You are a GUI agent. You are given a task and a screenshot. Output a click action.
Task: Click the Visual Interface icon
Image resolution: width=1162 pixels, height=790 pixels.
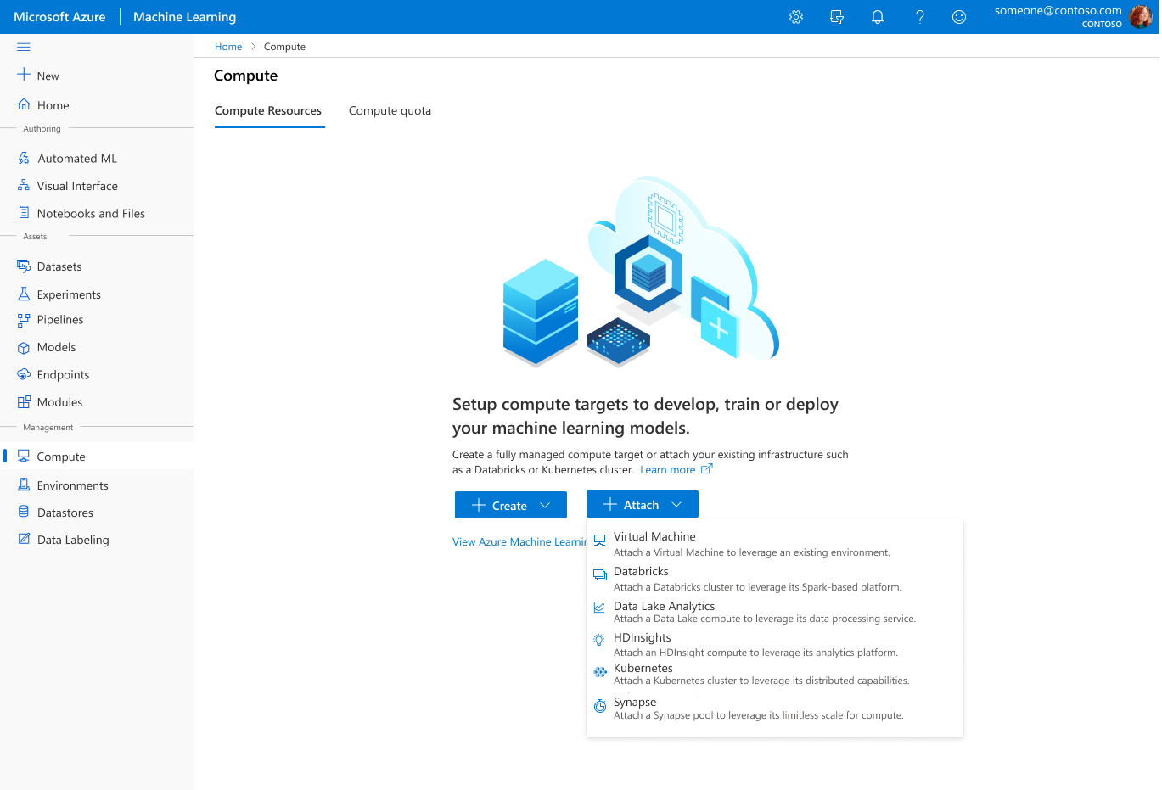(x=24, y=185)
